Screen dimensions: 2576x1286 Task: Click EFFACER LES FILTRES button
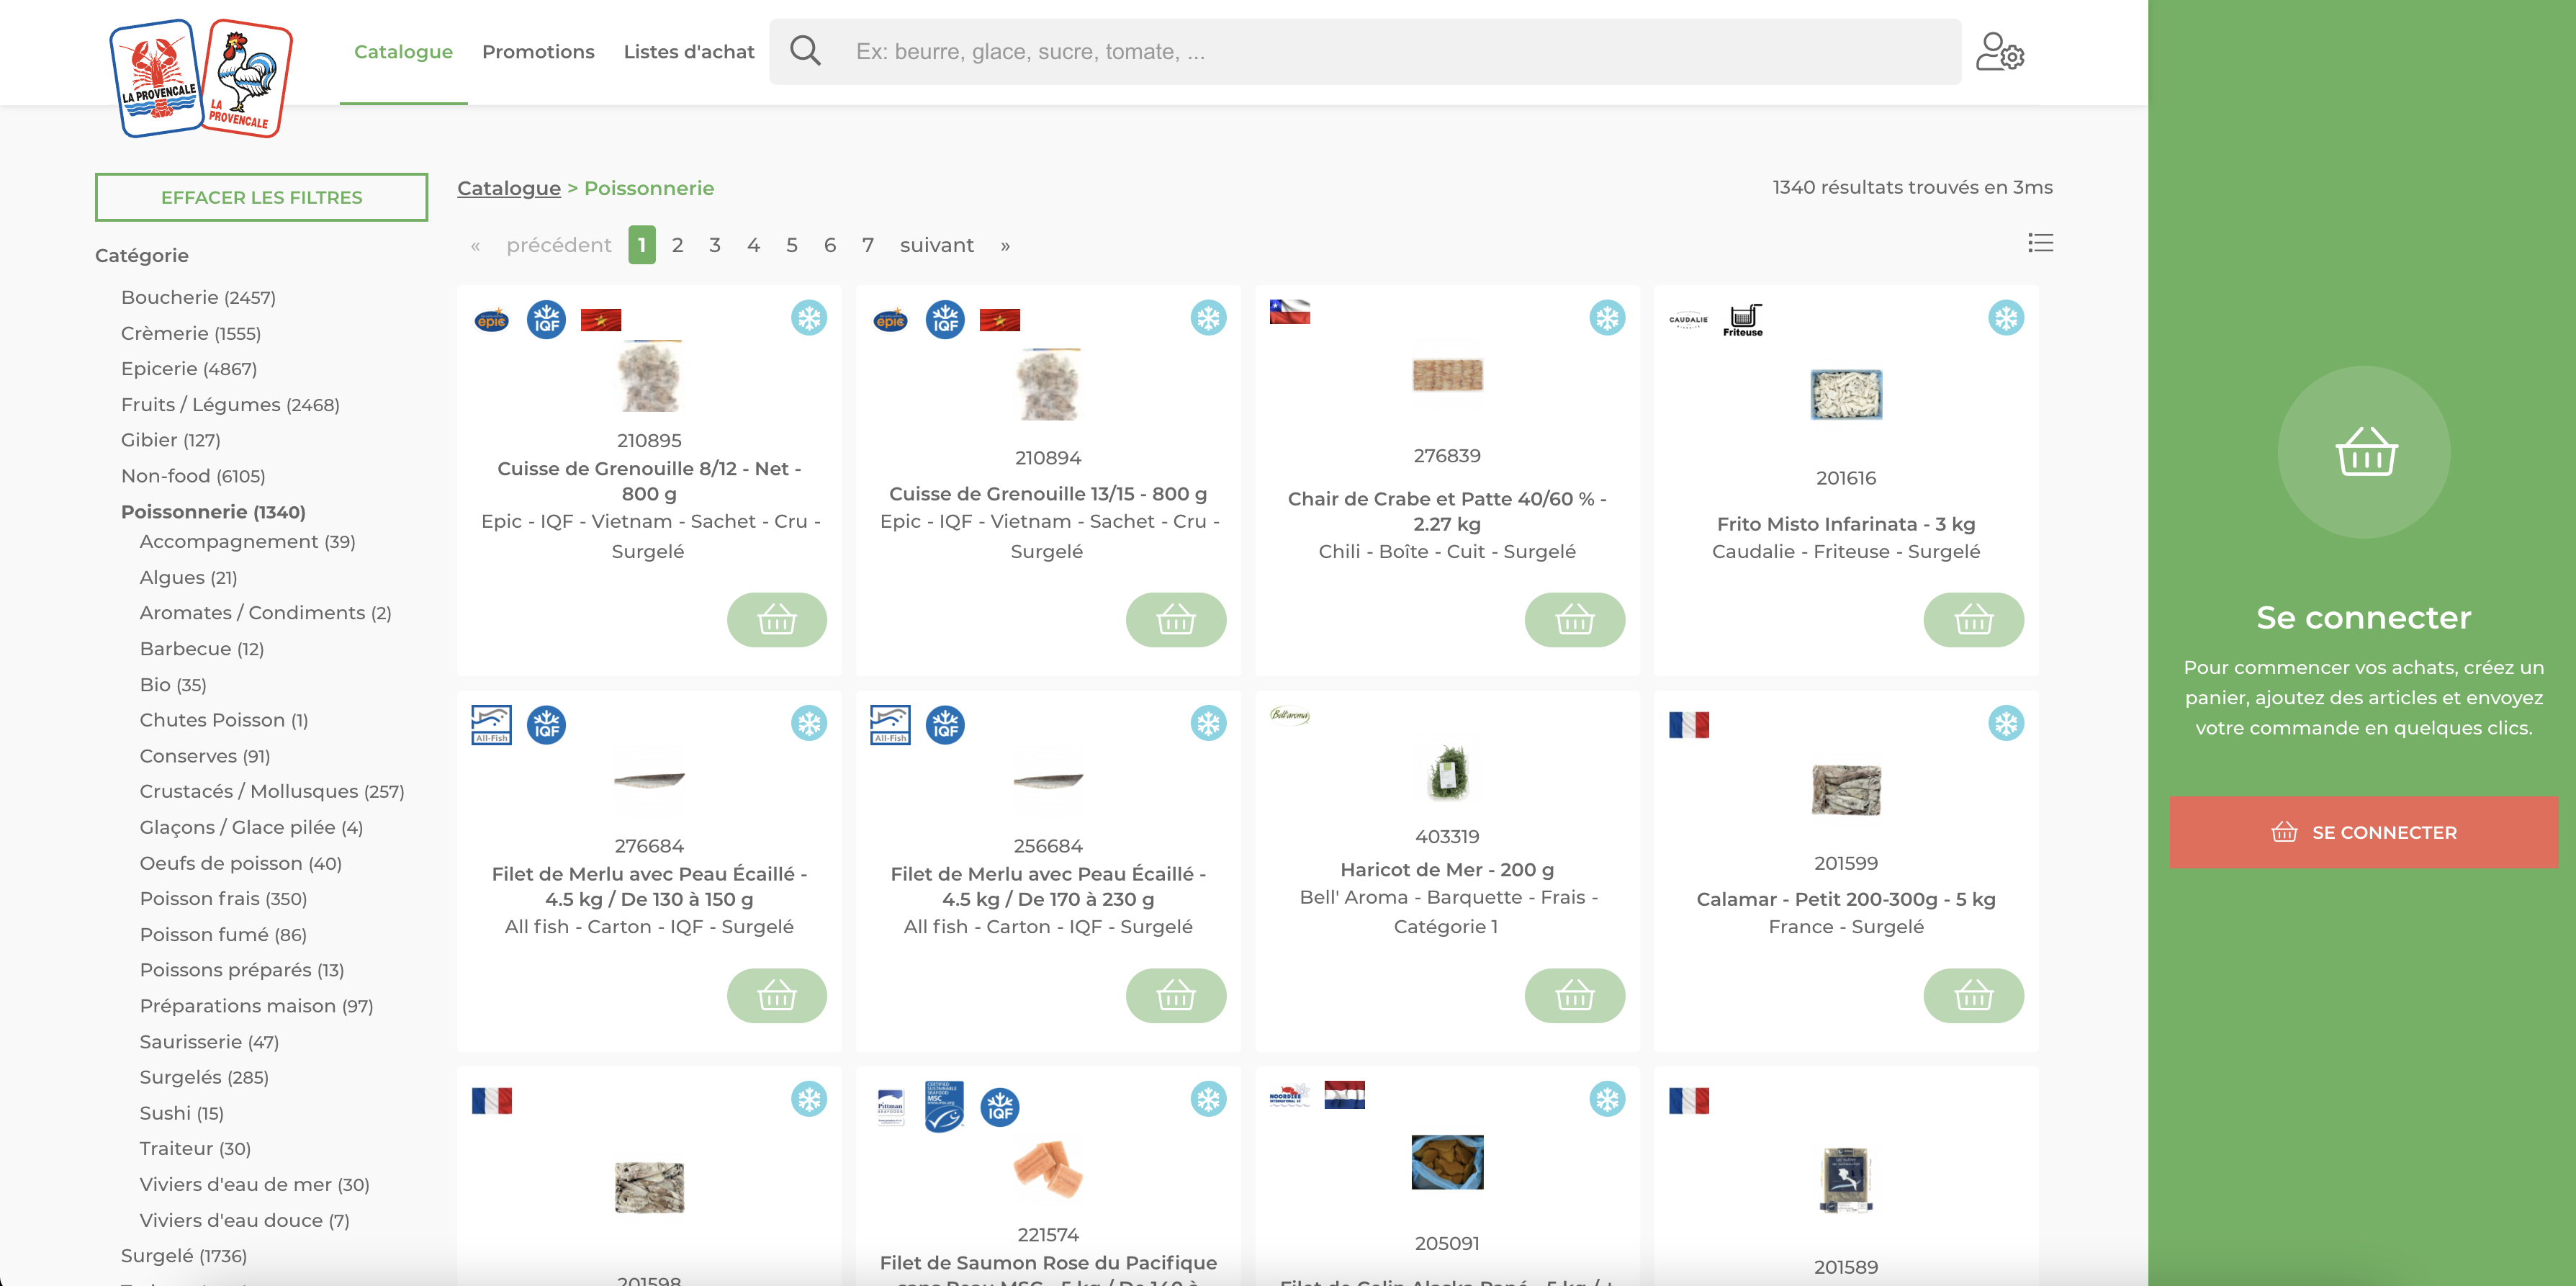(261, 197)
